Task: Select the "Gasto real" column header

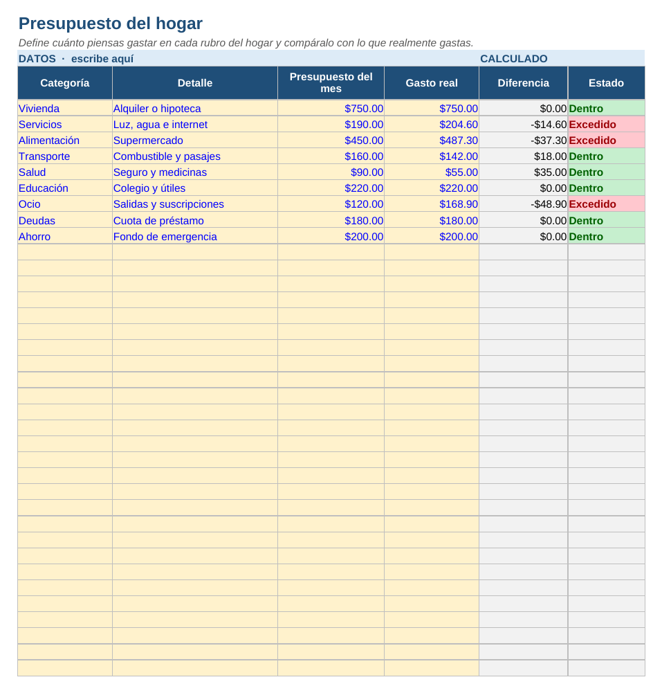Action: click(432, 83)
